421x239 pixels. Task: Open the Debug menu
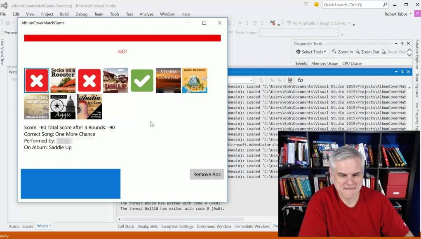click(x=81, y=14)
